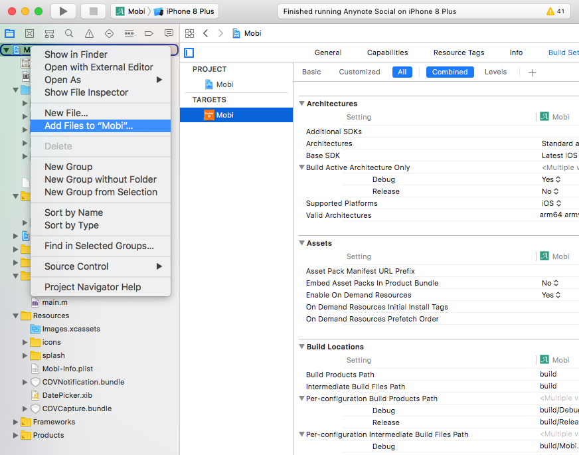Screen dimensions: 579x455
Task: Click the Run (play) button
Action: [x=63, y=11]
